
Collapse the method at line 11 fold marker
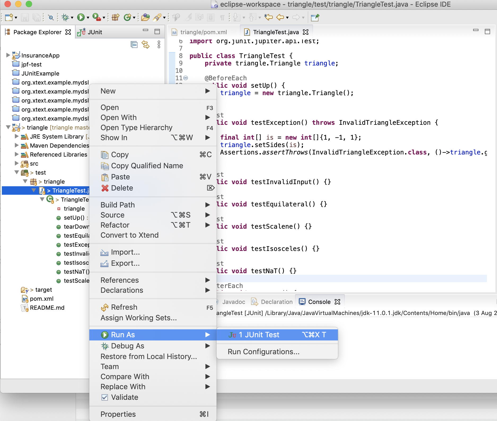click(186, 78)
